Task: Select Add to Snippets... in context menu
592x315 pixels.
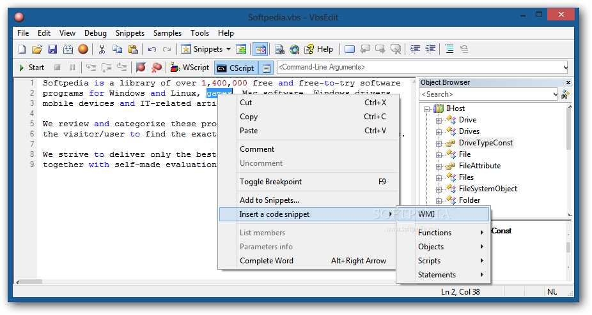Action: pyautogui.click(x=308, y=200)
